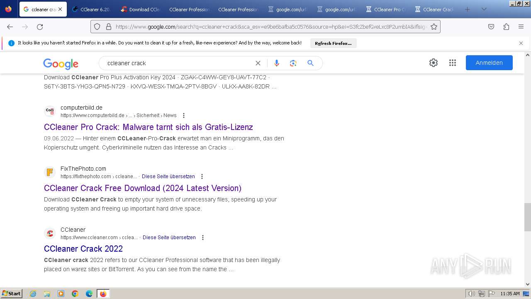Viewport: 531px width, 299px height.
Task: Click Refresh Firefox button
Action: point(333,43)
